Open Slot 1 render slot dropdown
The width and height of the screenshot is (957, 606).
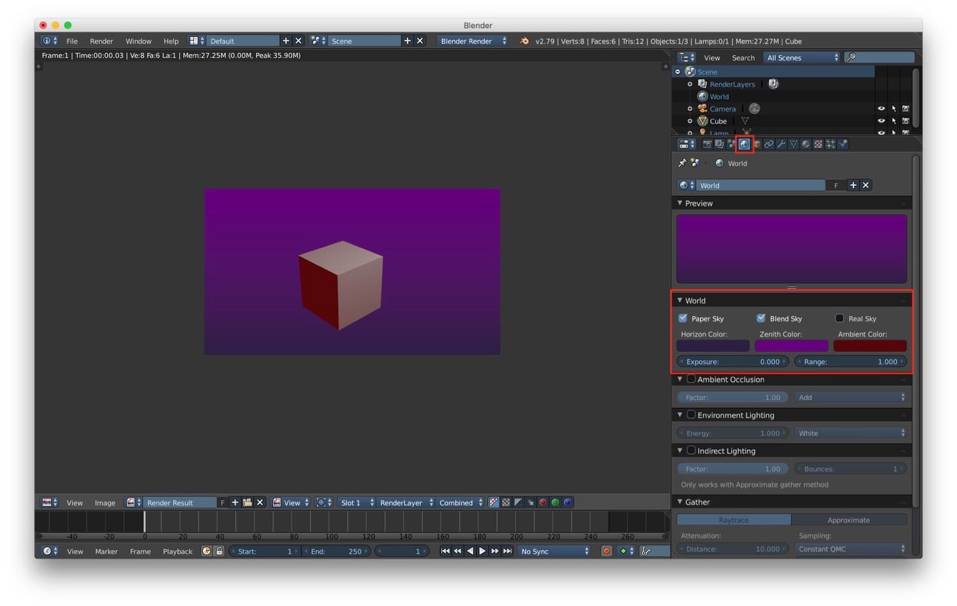[357, 502]
